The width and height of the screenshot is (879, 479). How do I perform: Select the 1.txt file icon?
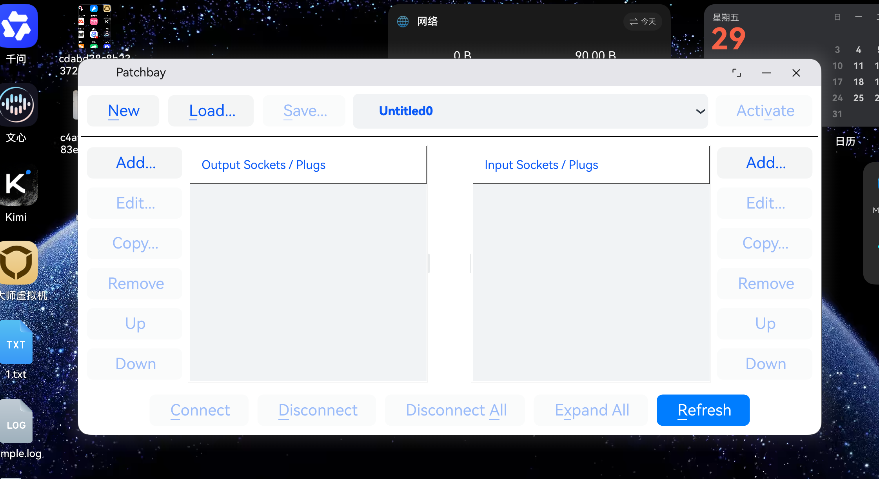point(16,342)
